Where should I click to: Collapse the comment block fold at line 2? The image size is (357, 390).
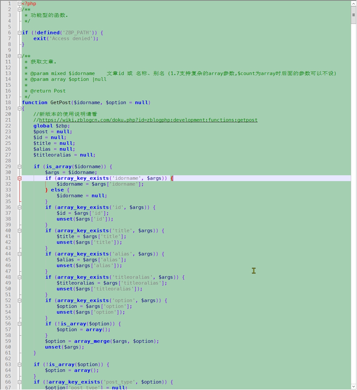pyautogui.click(x=19, y=9)
